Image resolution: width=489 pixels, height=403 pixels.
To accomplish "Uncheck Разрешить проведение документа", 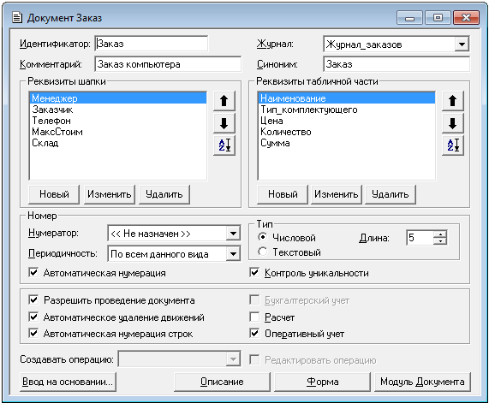I will tap(33, 300).
